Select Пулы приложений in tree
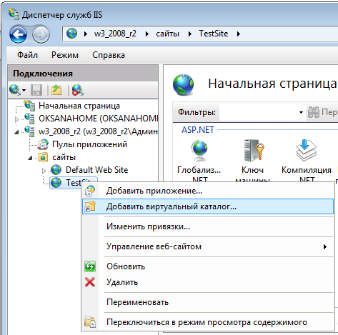 point(89,144)
